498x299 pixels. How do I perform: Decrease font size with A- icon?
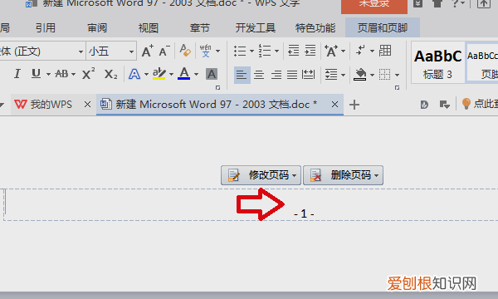tap(164, 51)
